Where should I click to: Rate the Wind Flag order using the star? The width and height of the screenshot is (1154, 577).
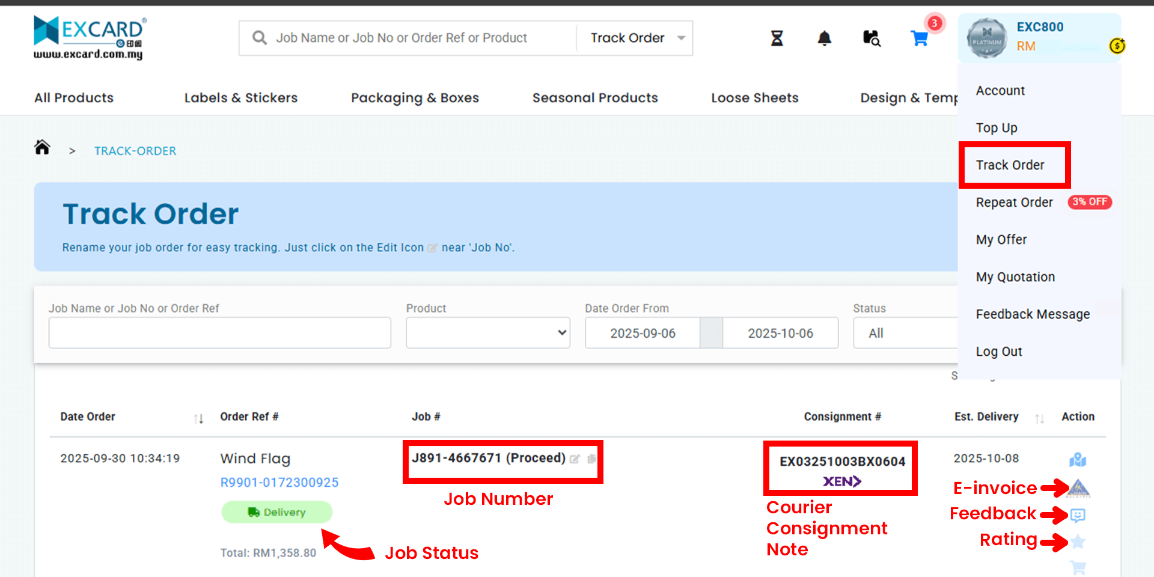tap(1078, 541)
